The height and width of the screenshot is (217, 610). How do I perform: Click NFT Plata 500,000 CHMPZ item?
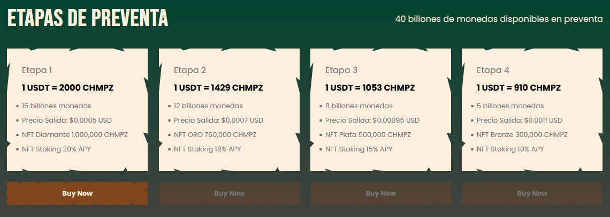point(368,135)
